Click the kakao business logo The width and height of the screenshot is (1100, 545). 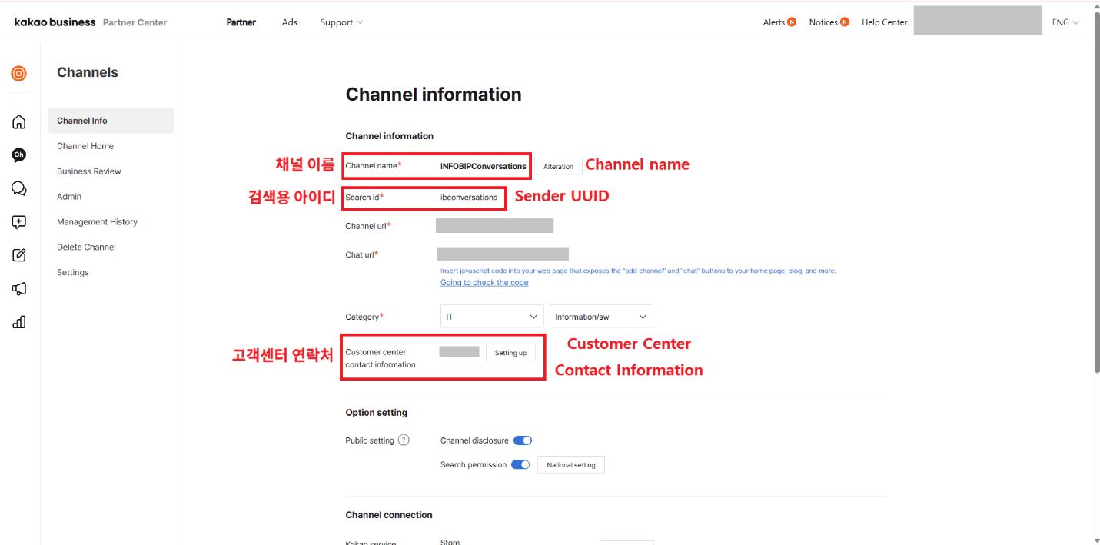pos(55,22)
